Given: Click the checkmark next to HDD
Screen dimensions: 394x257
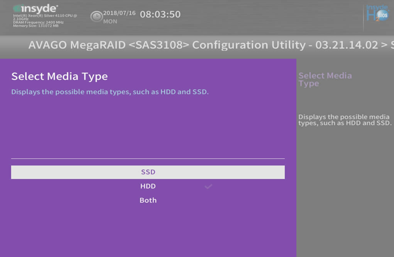Looking at the screenshot, I should click(208, 186).
